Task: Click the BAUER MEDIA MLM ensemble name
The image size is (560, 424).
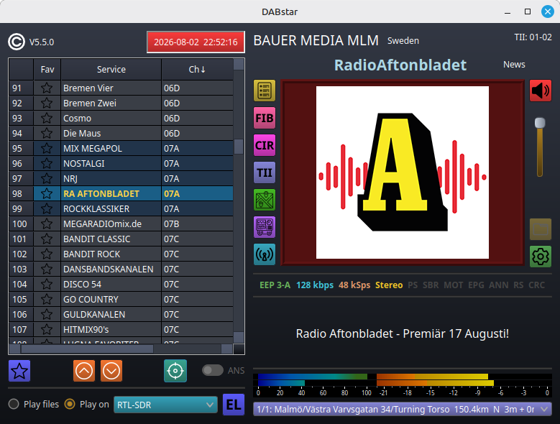Action: tap(316, 41)
